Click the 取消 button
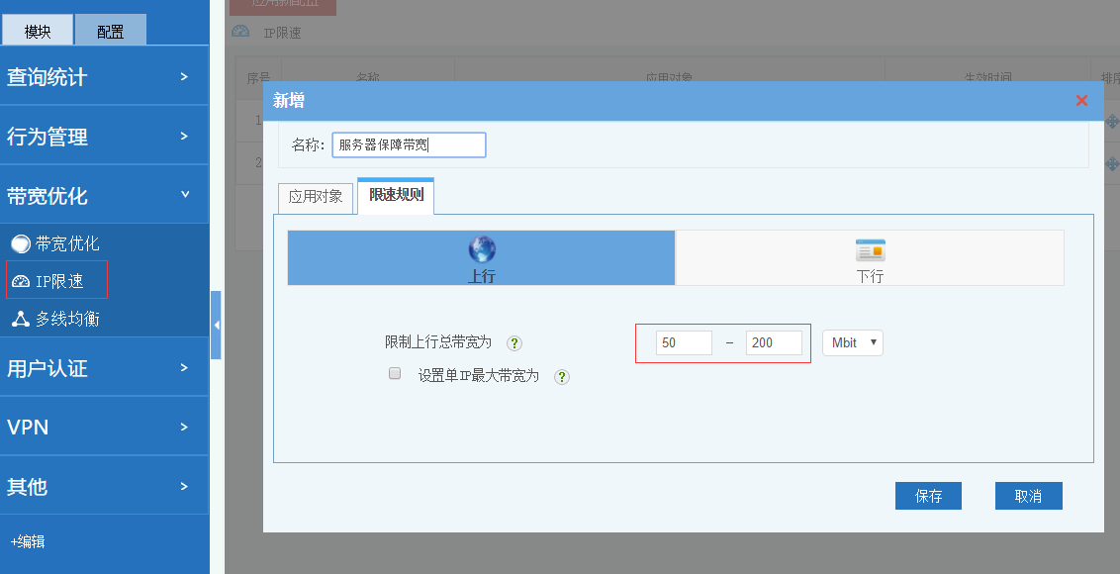1120x574 pixels. (1028, 496)
